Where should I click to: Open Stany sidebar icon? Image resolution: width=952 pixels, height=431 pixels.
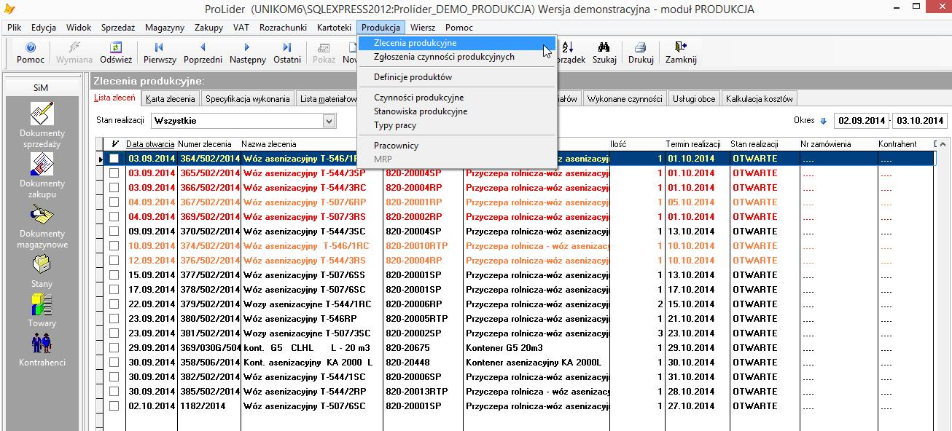pyautogui.click(x=42, y=264)
